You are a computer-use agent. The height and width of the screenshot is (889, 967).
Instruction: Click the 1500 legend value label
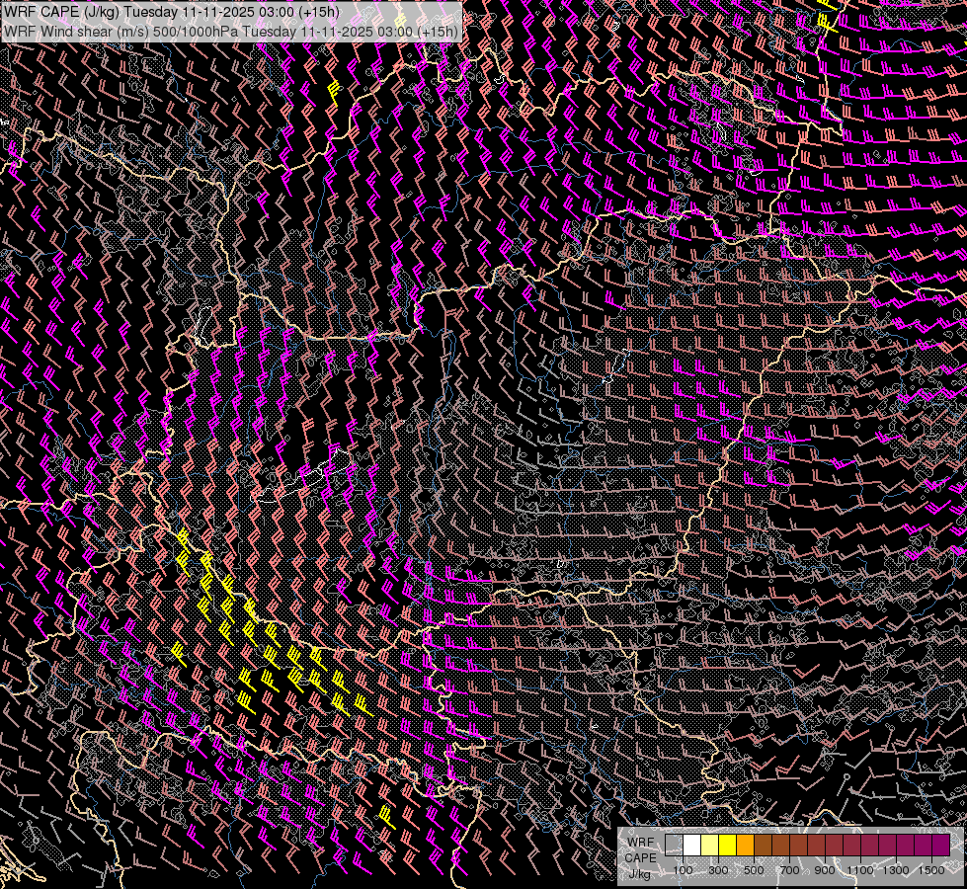coord(931,870)
